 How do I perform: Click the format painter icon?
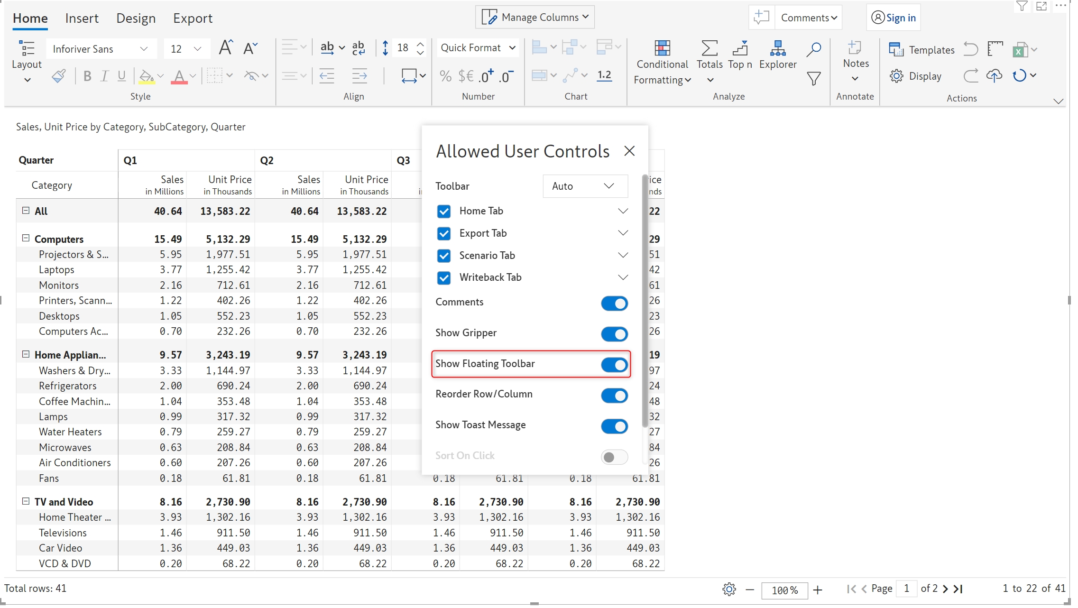point(59,76)
